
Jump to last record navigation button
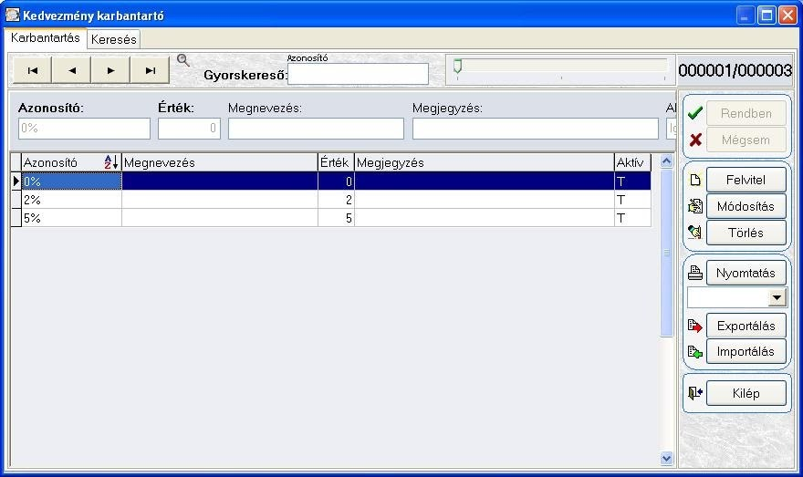pyautogui.click(x=150, y=70)
